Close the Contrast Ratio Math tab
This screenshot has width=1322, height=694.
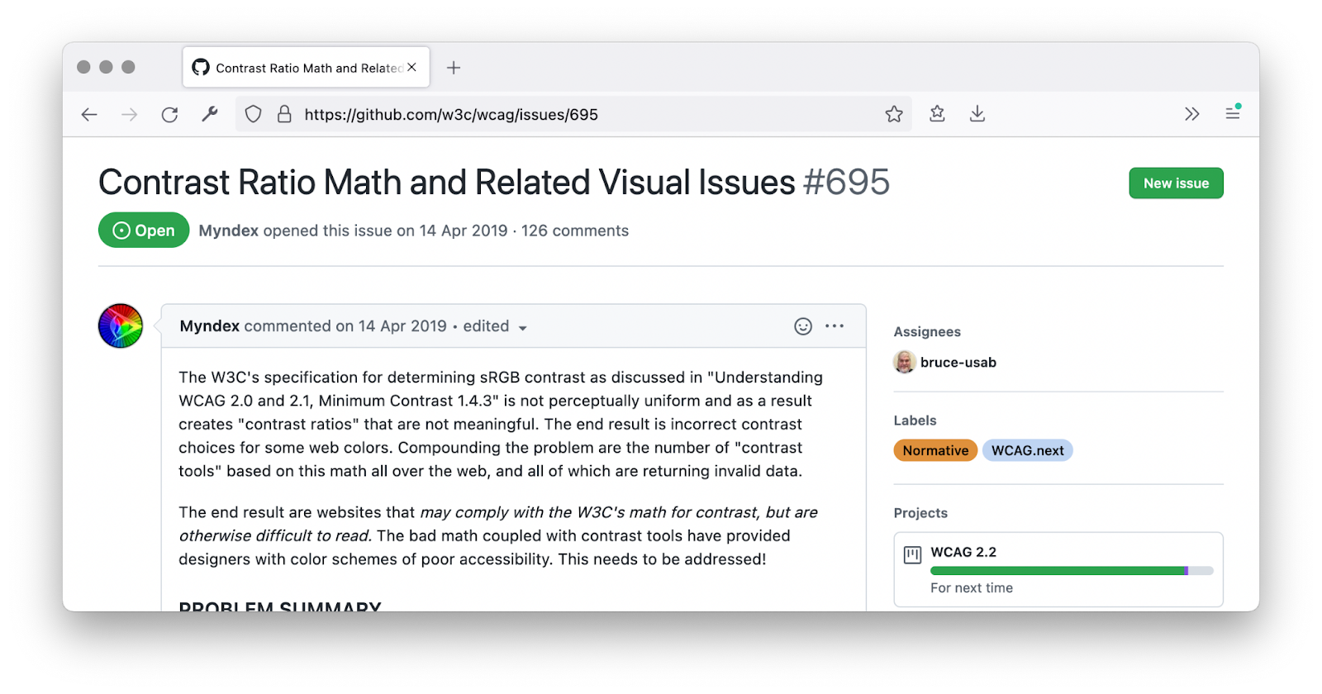click(x=411, y=68)
